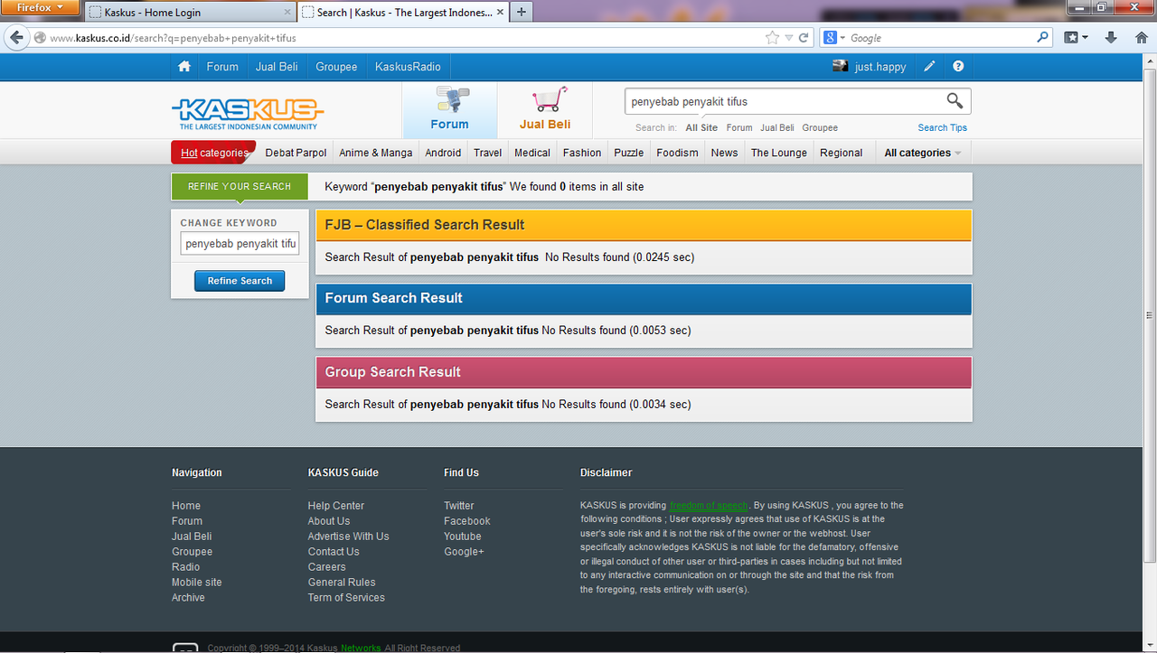This screenshot has height=653, width=1157.
Task: Open The Lounge category
Action: click(x=779, y=153)
